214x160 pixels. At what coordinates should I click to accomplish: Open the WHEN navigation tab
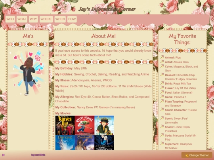click(x=60, y=19)
